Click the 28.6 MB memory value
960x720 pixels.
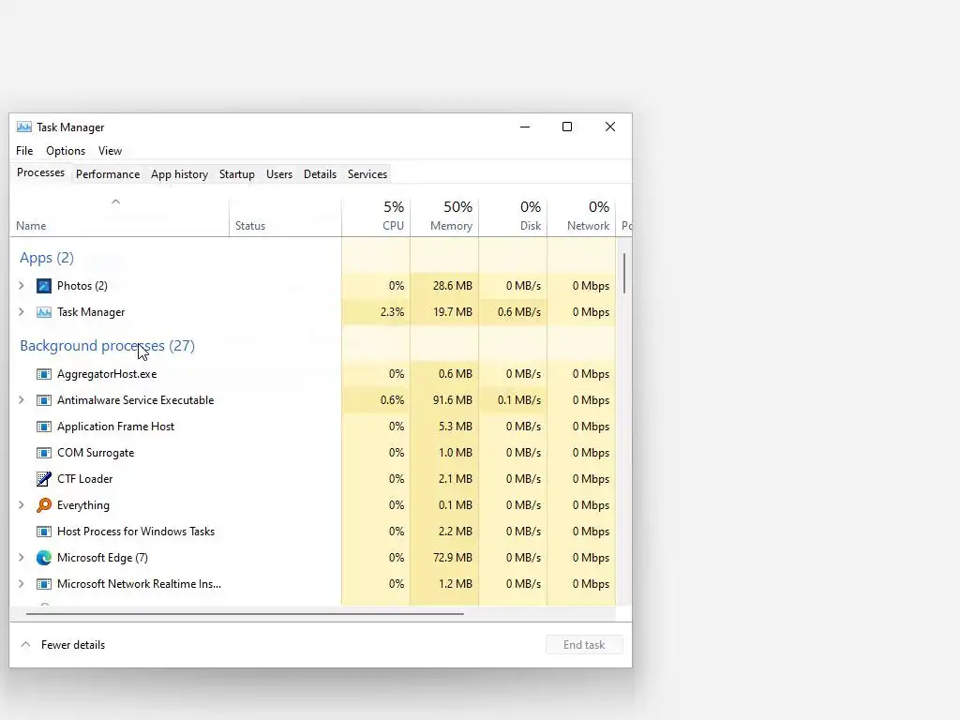point(453,286)
